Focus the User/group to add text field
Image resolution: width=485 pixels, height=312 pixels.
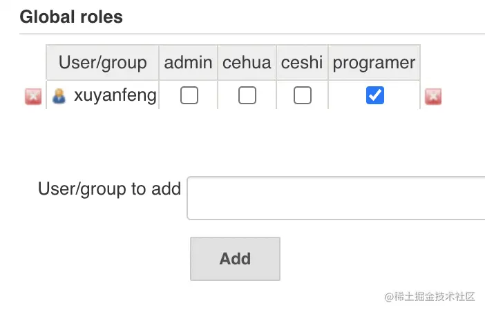[x=336, y=198]
